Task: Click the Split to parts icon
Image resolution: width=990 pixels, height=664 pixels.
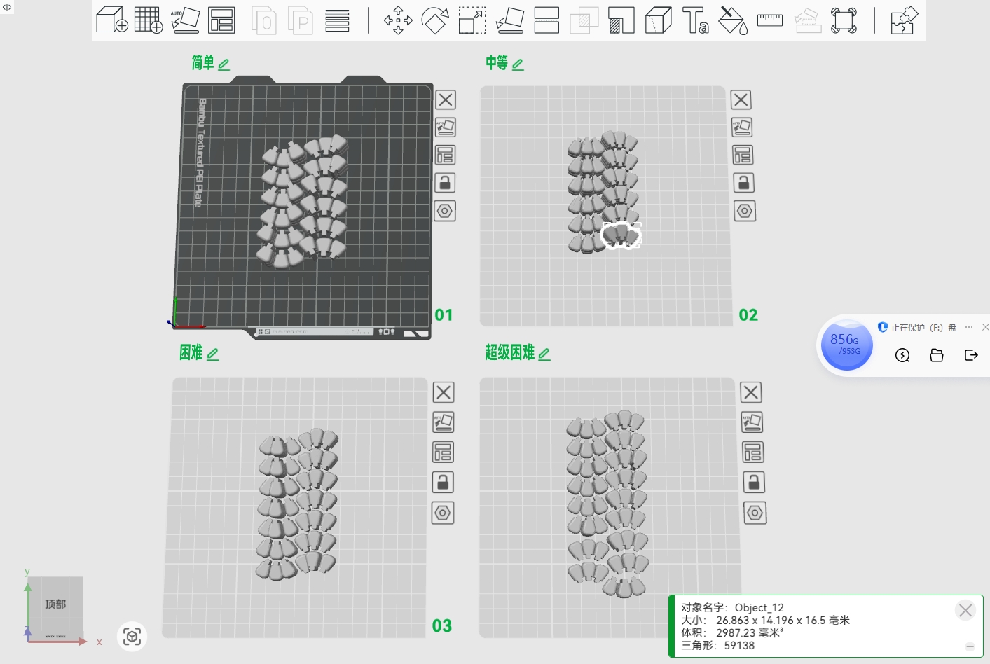Action: pyautogui.click(x=300, y=20)
